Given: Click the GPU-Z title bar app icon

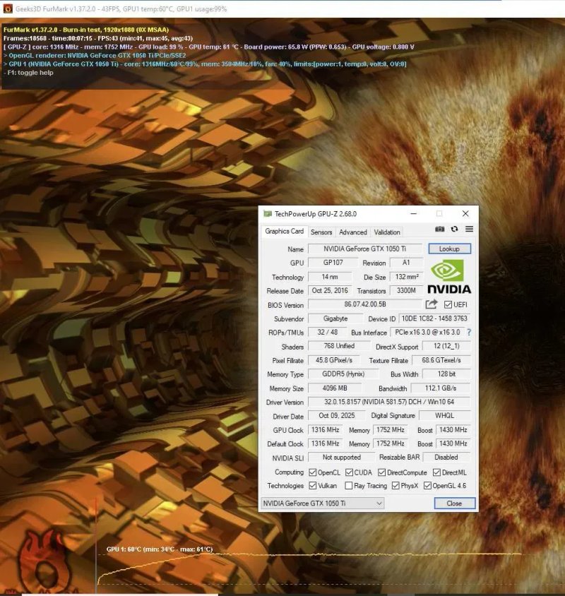Looking at the screenshot, I should [268, 214].
